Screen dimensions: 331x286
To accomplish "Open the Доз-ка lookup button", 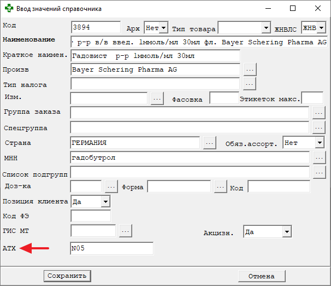I will (111, 187).
